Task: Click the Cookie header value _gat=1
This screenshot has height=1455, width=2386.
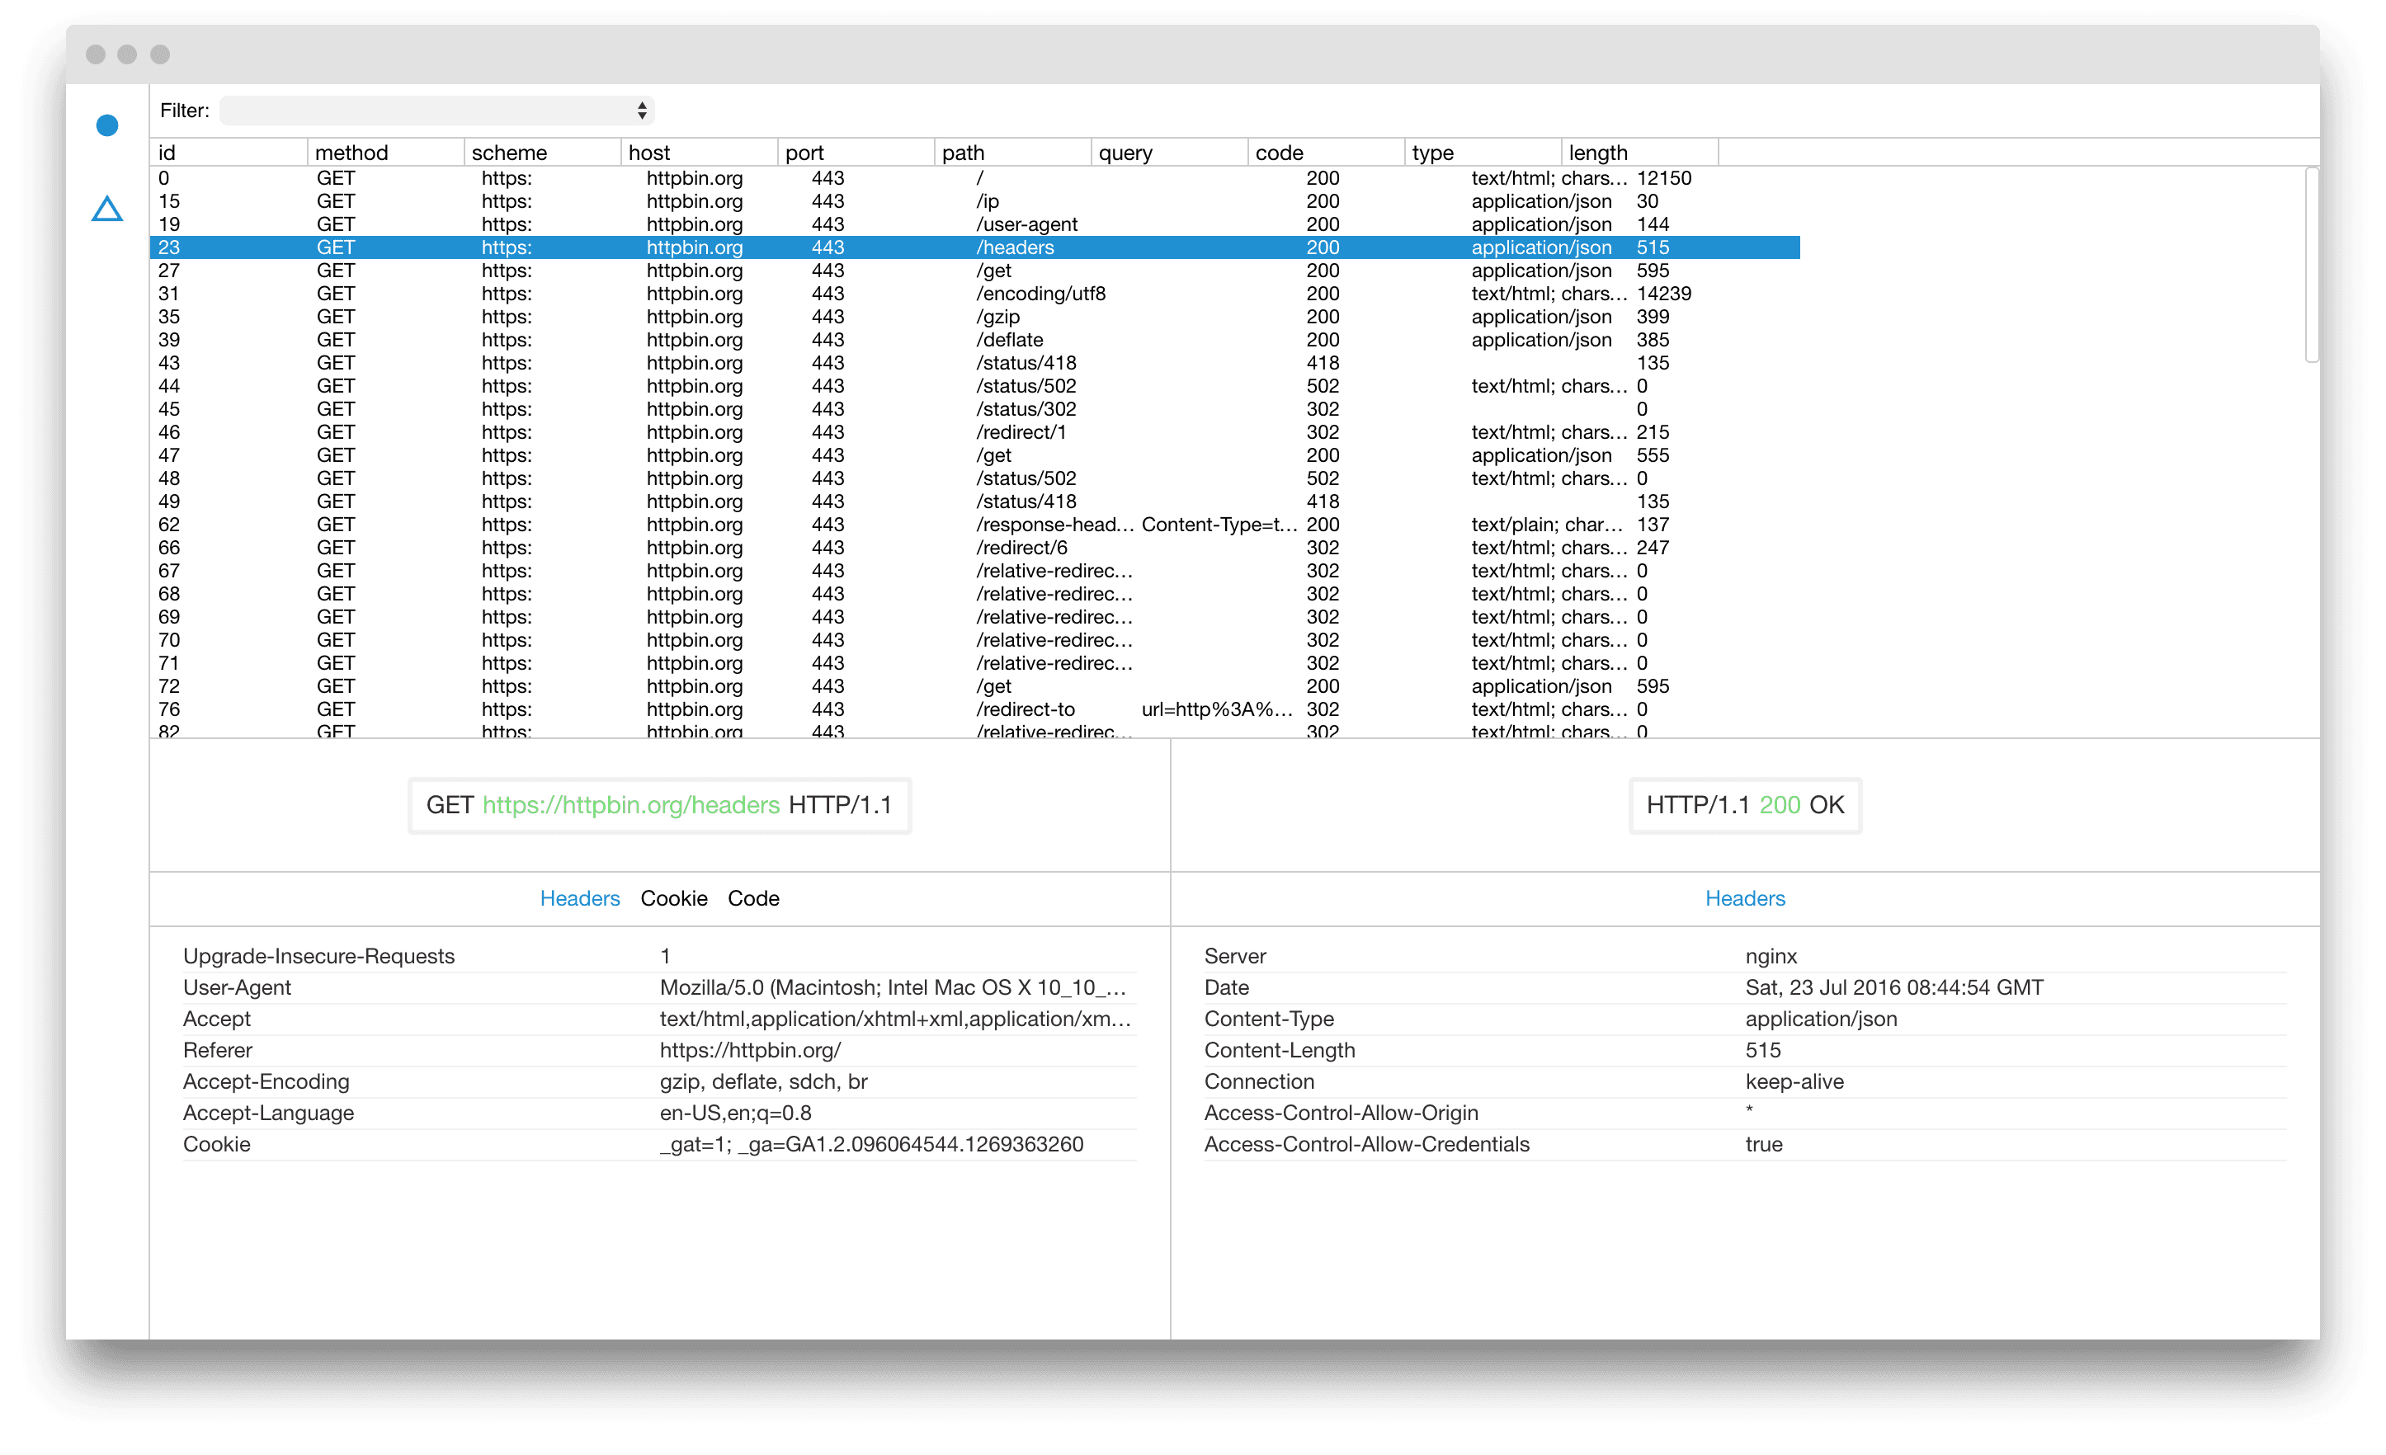Action: pos(871,1144)
